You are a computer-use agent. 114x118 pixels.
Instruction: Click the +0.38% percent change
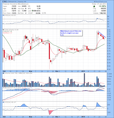[102, 6]
